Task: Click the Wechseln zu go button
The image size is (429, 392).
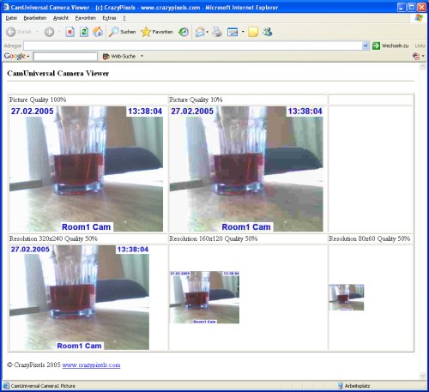Action: click(390, 45)
